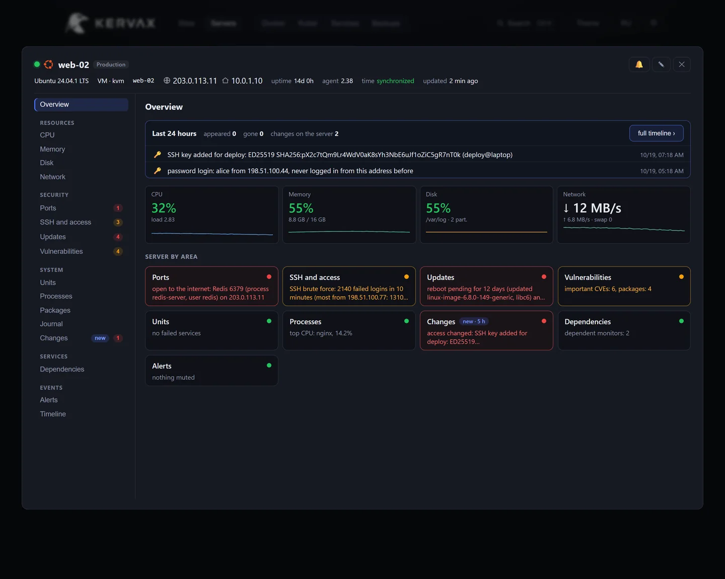Open the SSH brute force card
The width and height of the screenshot is (725, 579).
click(x=349, y=286)
